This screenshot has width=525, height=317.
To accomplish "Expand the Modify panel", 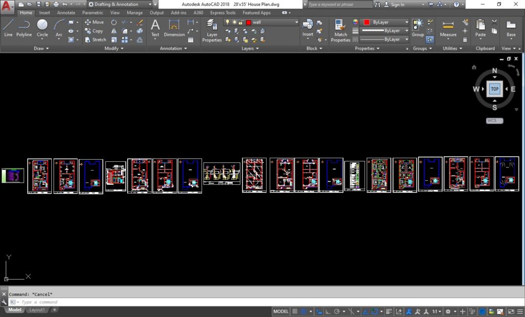I will [x=114, y=49].
